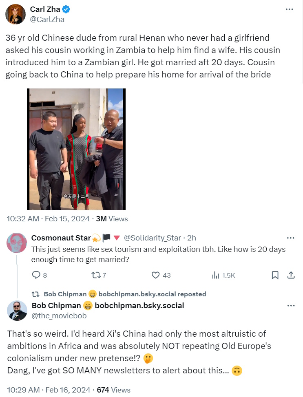Viewport: 303px width, 397px height.
Task: Open more options on Cosmonaut Star's reply
Action: point(290,238)
